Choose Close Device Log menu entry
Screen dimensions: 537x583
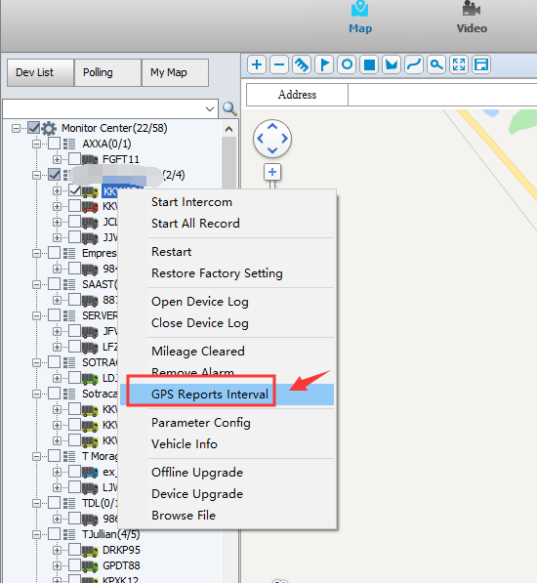pyautogui.click(x=227, y=323)
